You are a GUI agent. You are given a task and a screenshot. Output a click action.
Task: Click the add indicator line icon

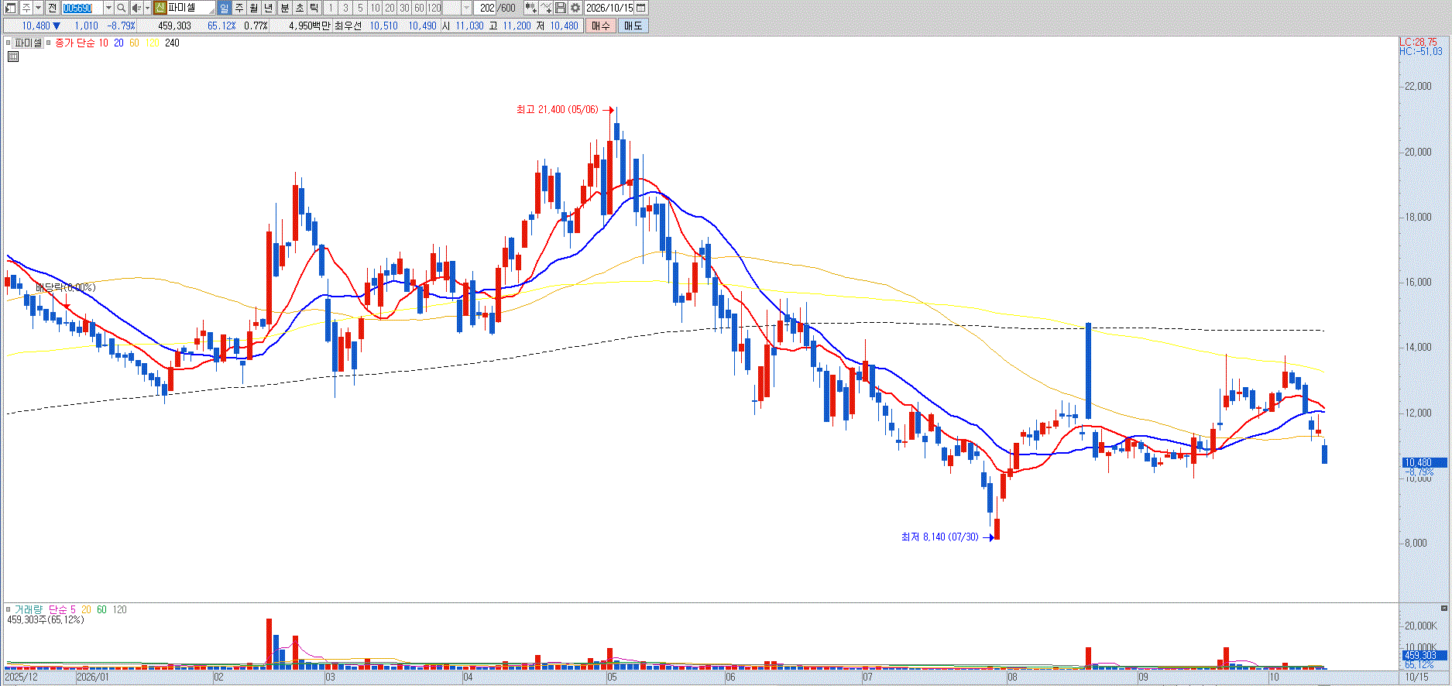[x=546, y=8]
